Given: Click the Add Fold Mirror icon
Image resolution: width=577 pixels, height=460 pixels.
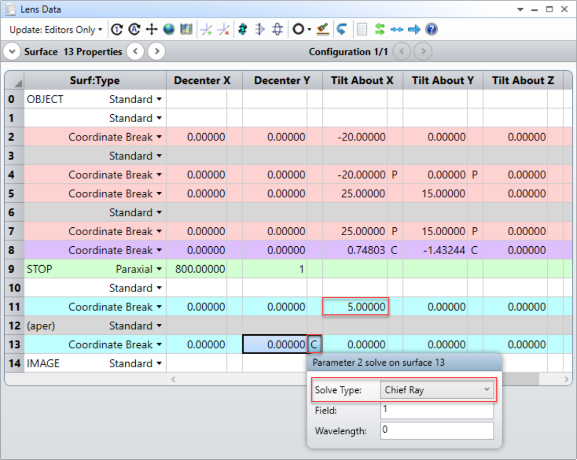Looking at the screenshot, I should pyautogui.click(x=206, y=29).
